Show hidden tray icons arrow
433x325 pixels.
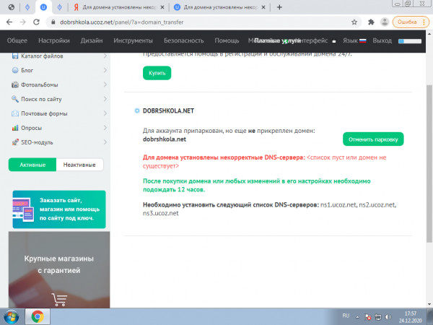(357, 317)
